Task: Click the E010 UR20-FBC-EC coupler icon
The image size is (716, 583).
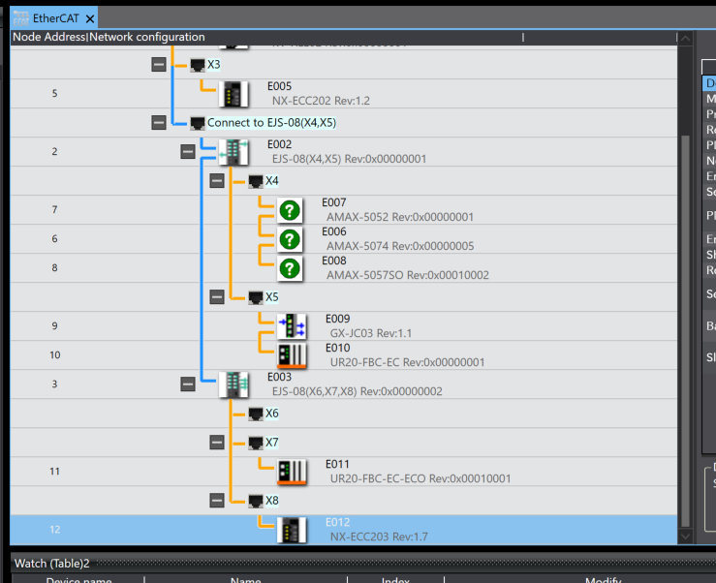Action: pos(292,355)
